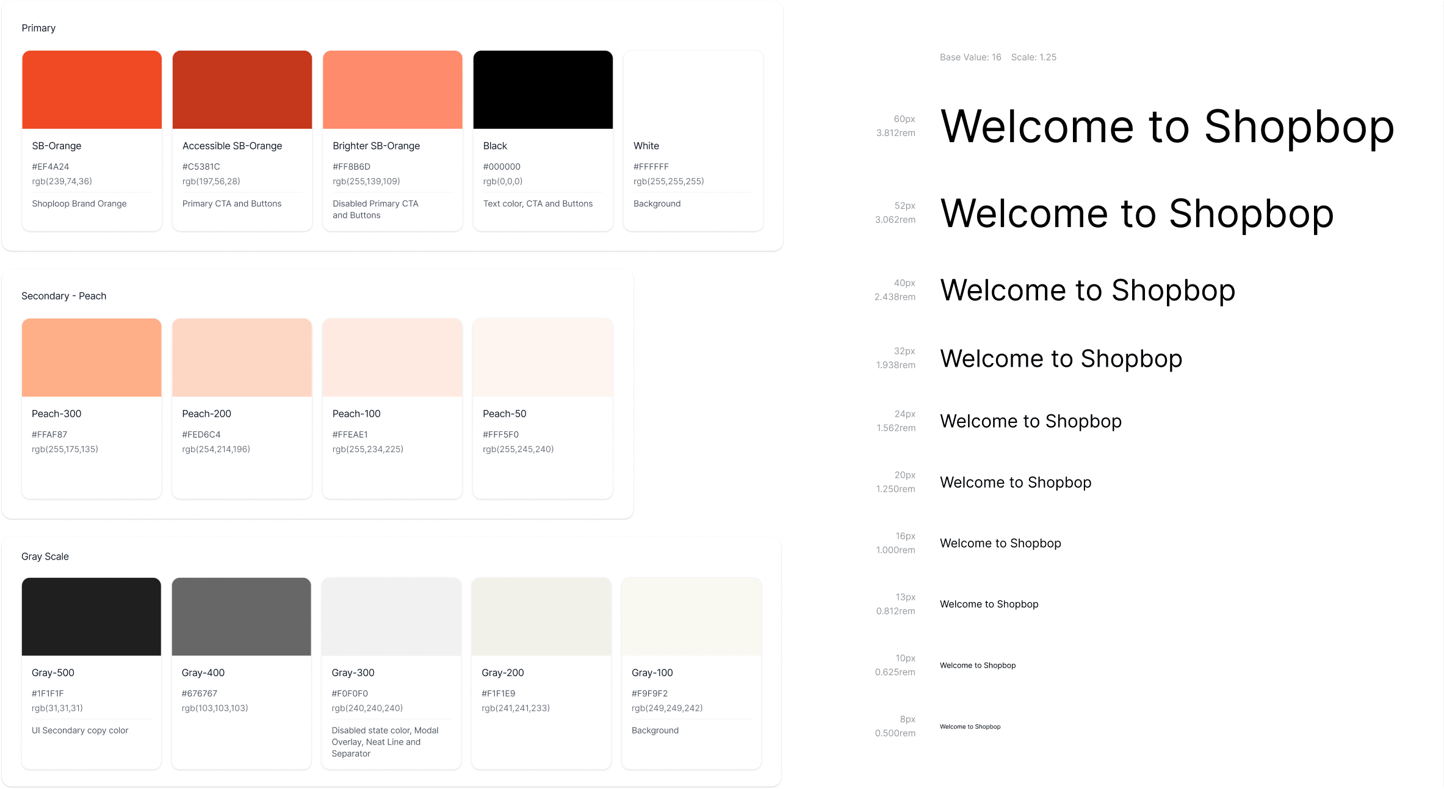
Task: Select the Black color swatch
Action: (543, 90)
